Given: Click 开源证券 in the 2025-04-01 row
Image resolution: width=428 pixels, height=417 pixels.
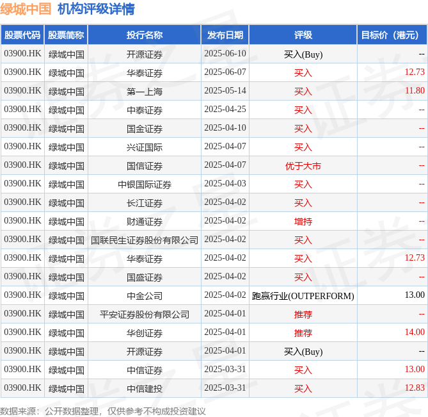Looking at the screenshot, I should click(145, 352).
